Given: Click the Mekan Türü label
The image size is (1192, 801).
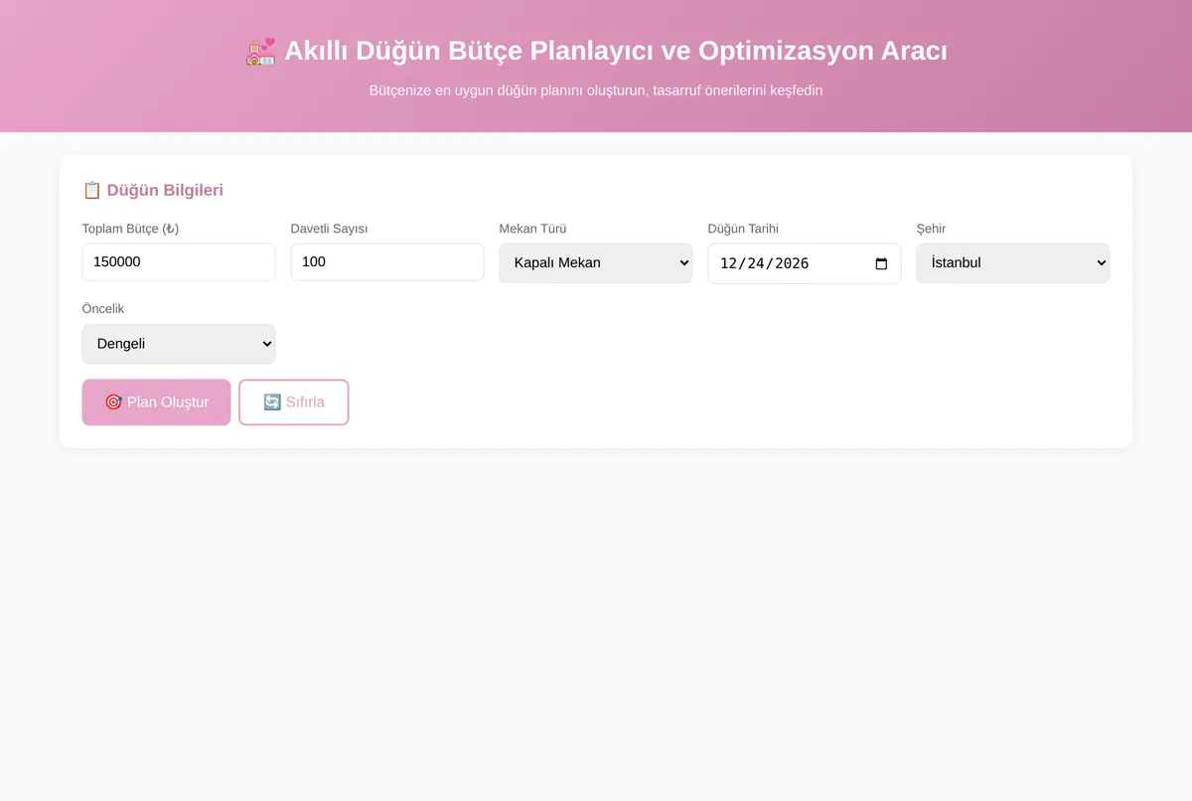Looking at the screenshot, I should 532,229.
